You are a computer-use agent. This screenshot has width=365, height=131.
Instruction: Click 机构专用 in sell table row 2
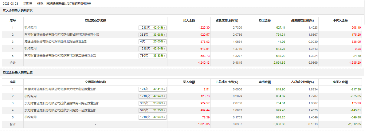tap(30, 96)
